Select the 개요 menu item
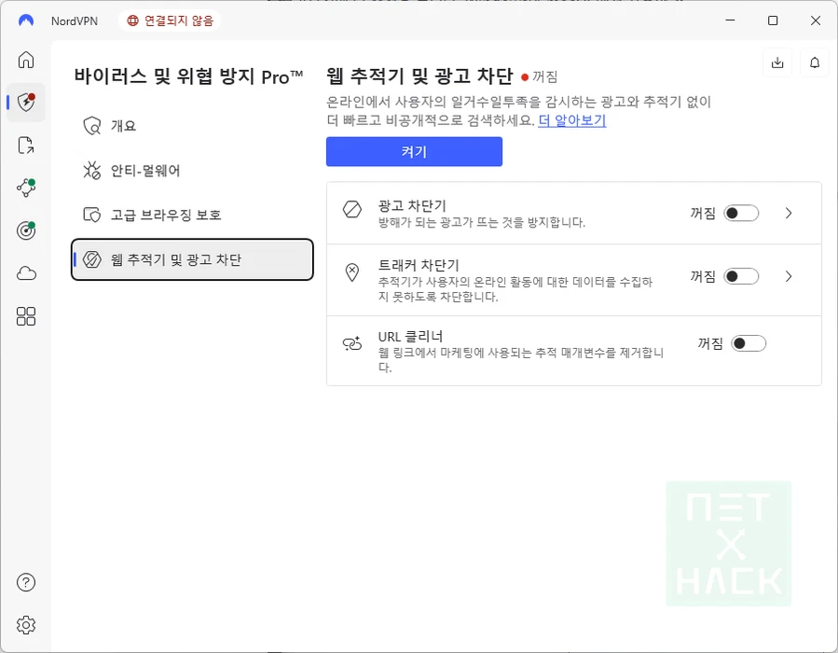Screen dimensions: 838x653 tap(123, 126)
